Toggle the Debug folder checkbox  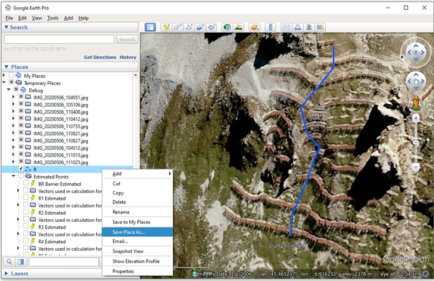(x=17, y=90)
